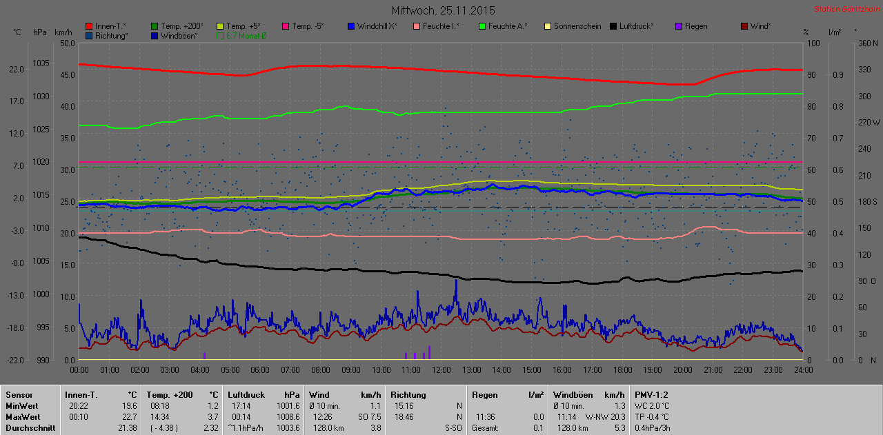This screenshot has height=435, width=883.
Task: Click the purple Regen legend swatch
Action: click(679, 26)
